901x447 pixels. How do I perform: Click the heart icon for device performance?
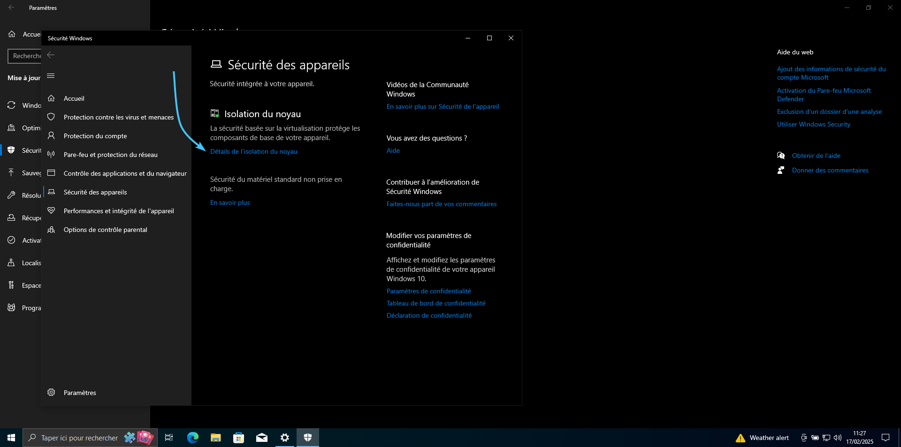coord(51,210)
